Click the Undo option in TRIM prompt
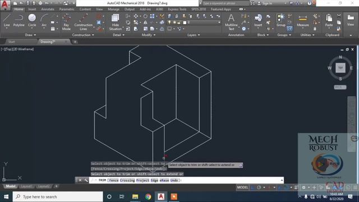The image size is (359, 202). [x=174, y=180]
